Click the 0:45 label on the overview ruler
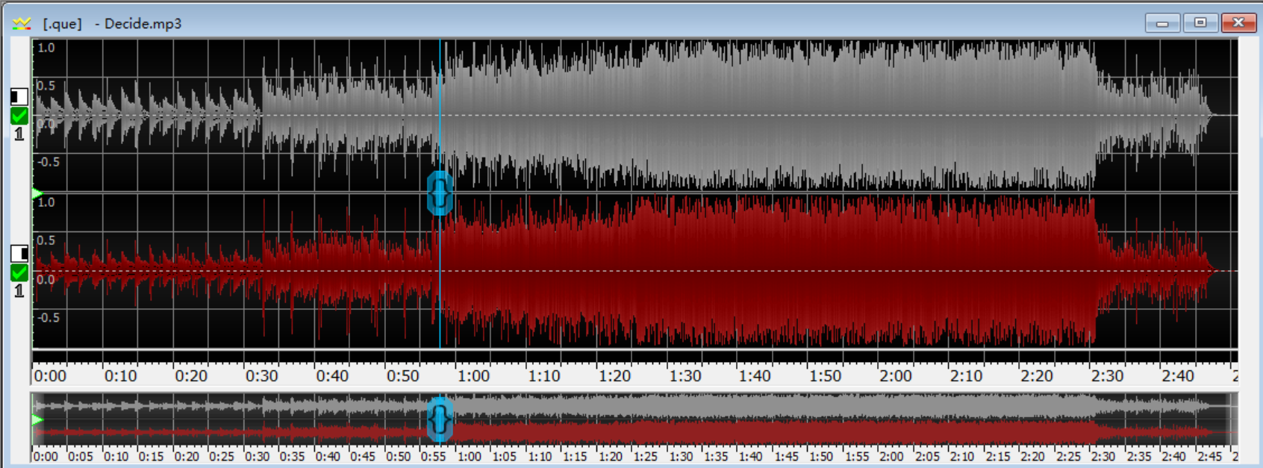 pos(363,457)
